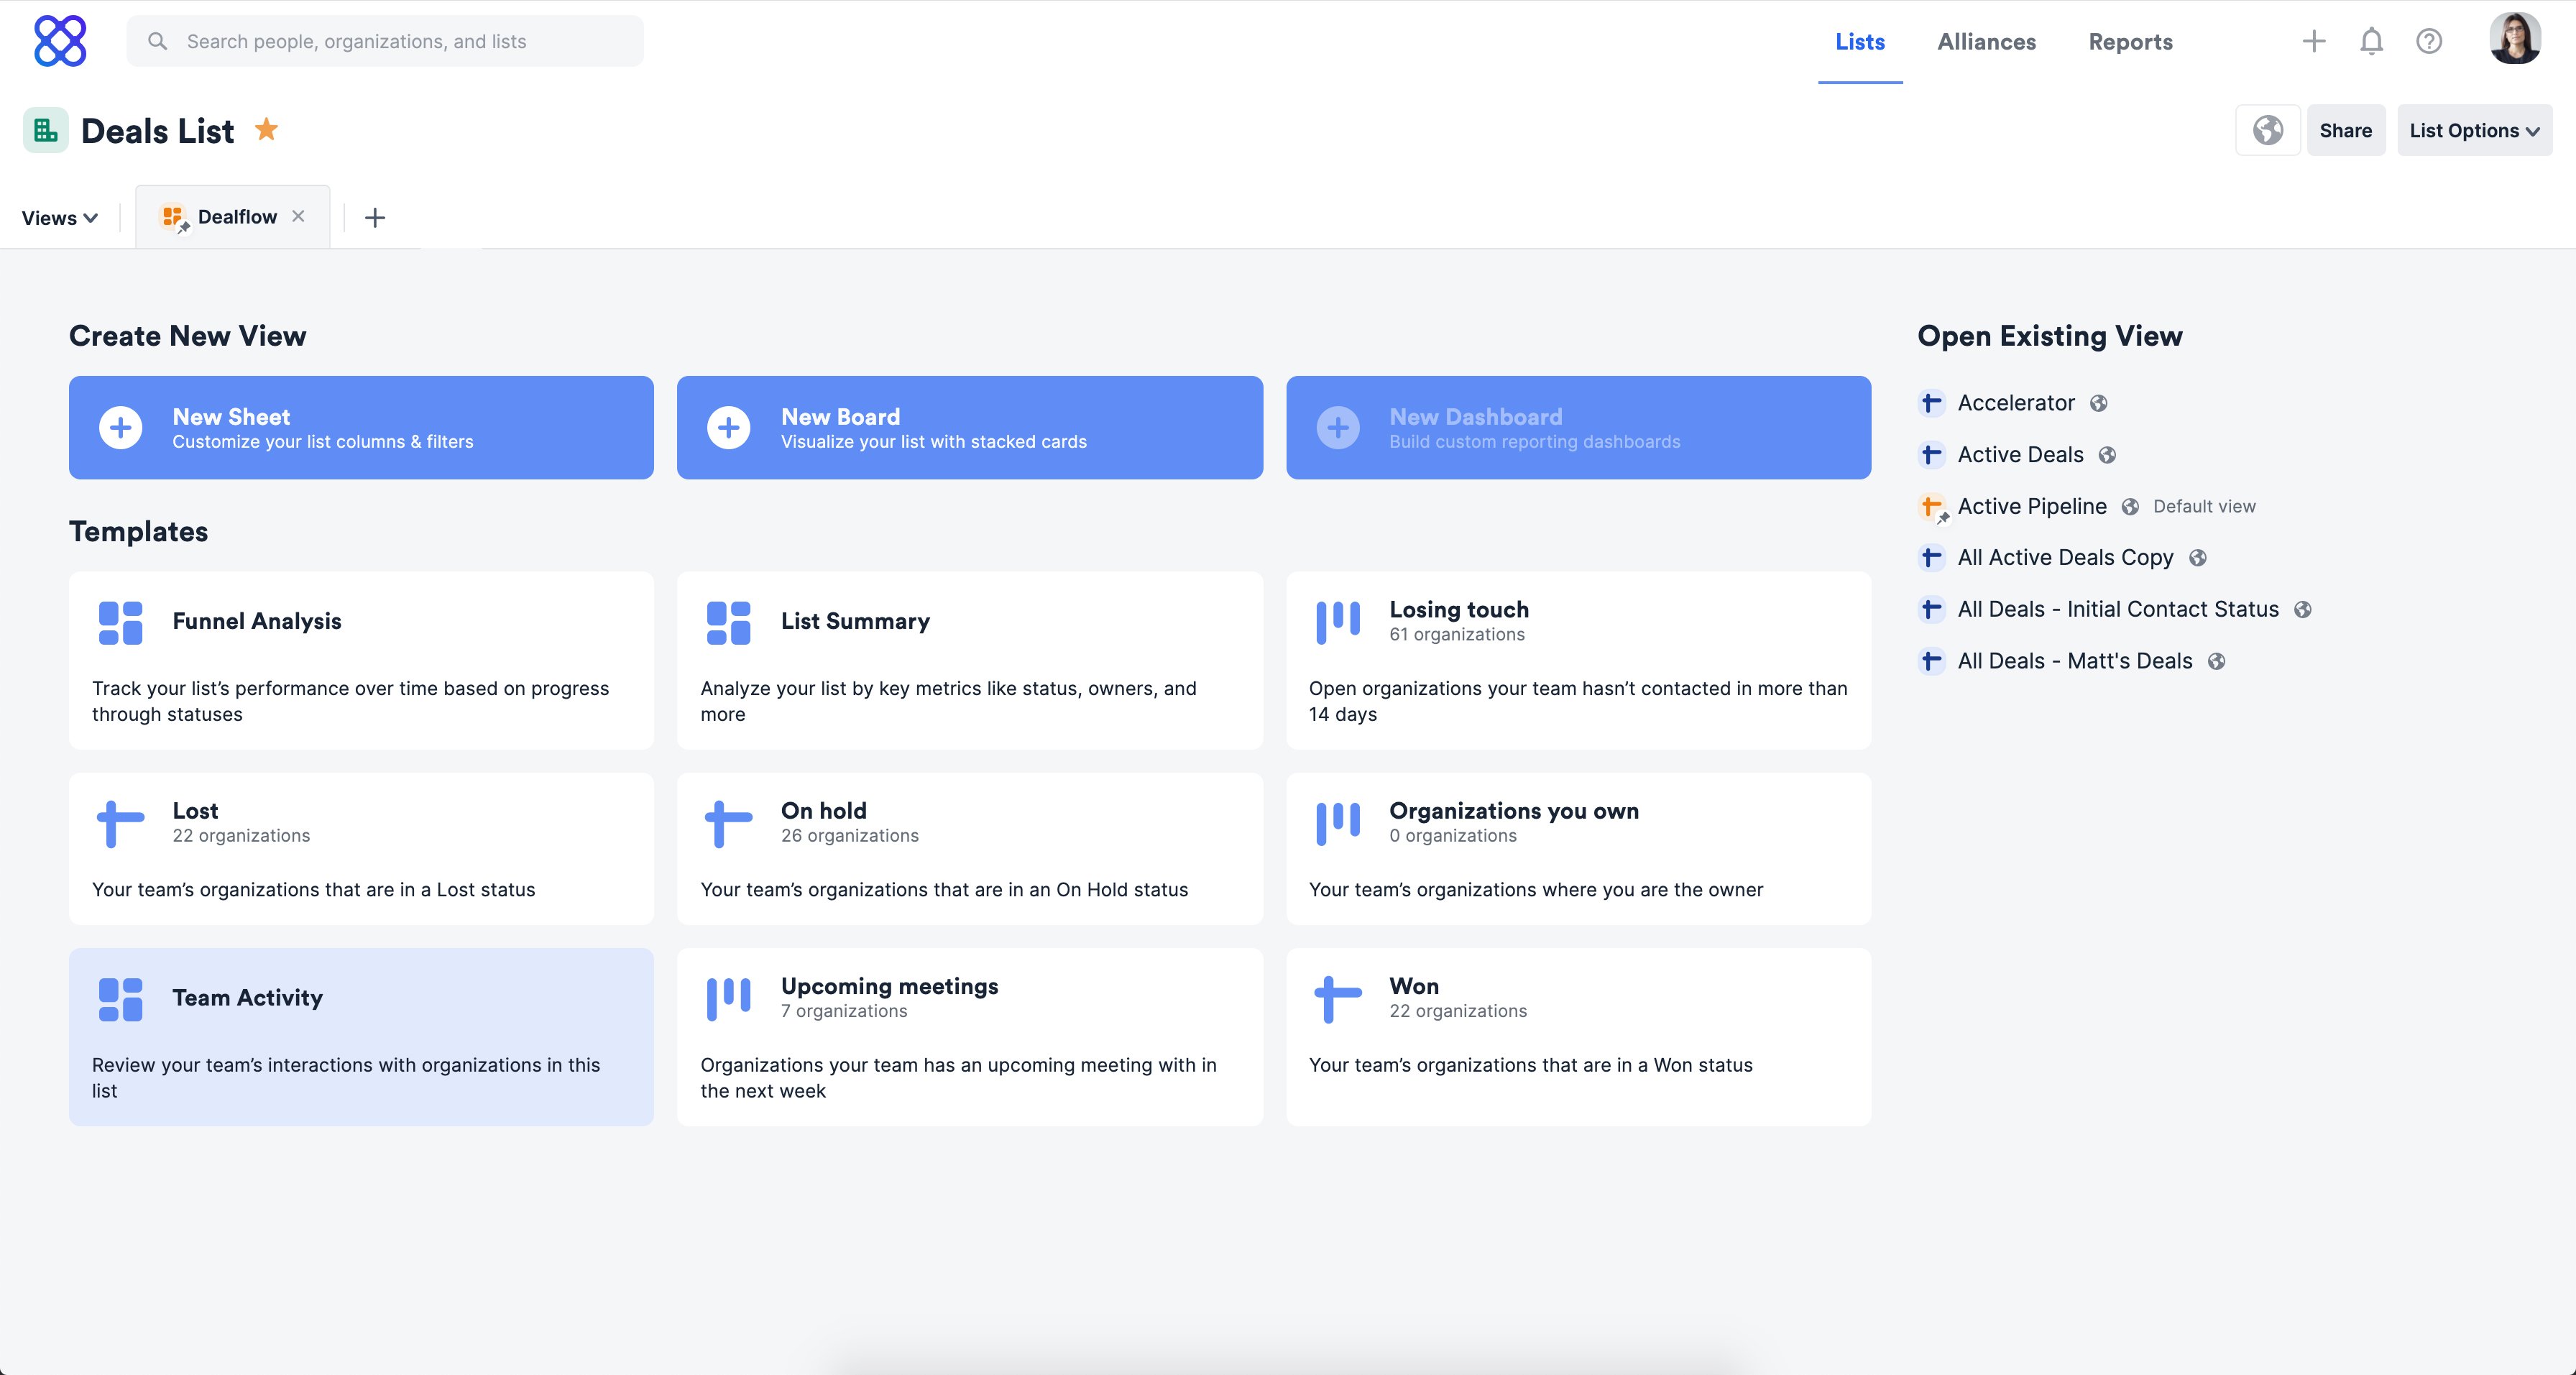Select Organizations you own template

tap(1578, 848)
